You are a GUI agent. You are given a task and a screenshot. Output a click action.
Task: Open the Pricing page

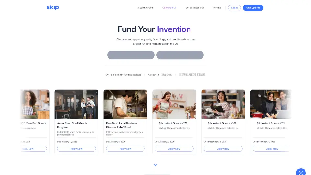[217, 8]
